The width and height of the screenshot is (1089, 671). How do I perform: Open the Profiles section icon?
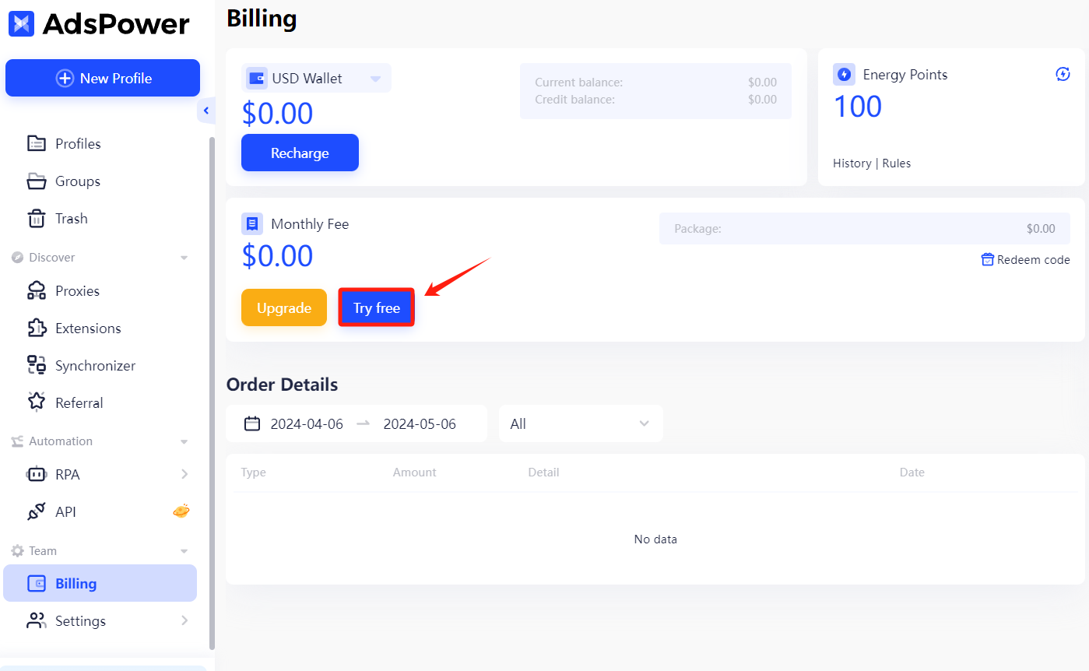click(x=36, y=143)
